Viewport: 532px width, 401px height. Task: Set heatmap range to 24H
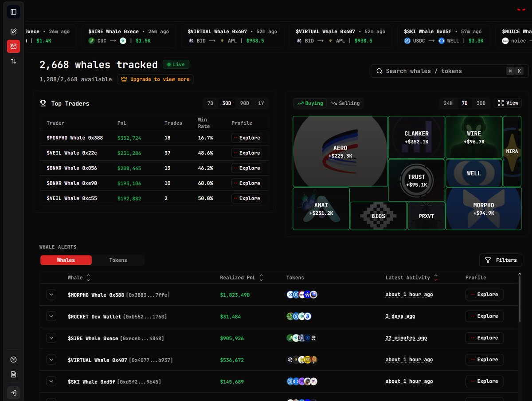(448, 103)
